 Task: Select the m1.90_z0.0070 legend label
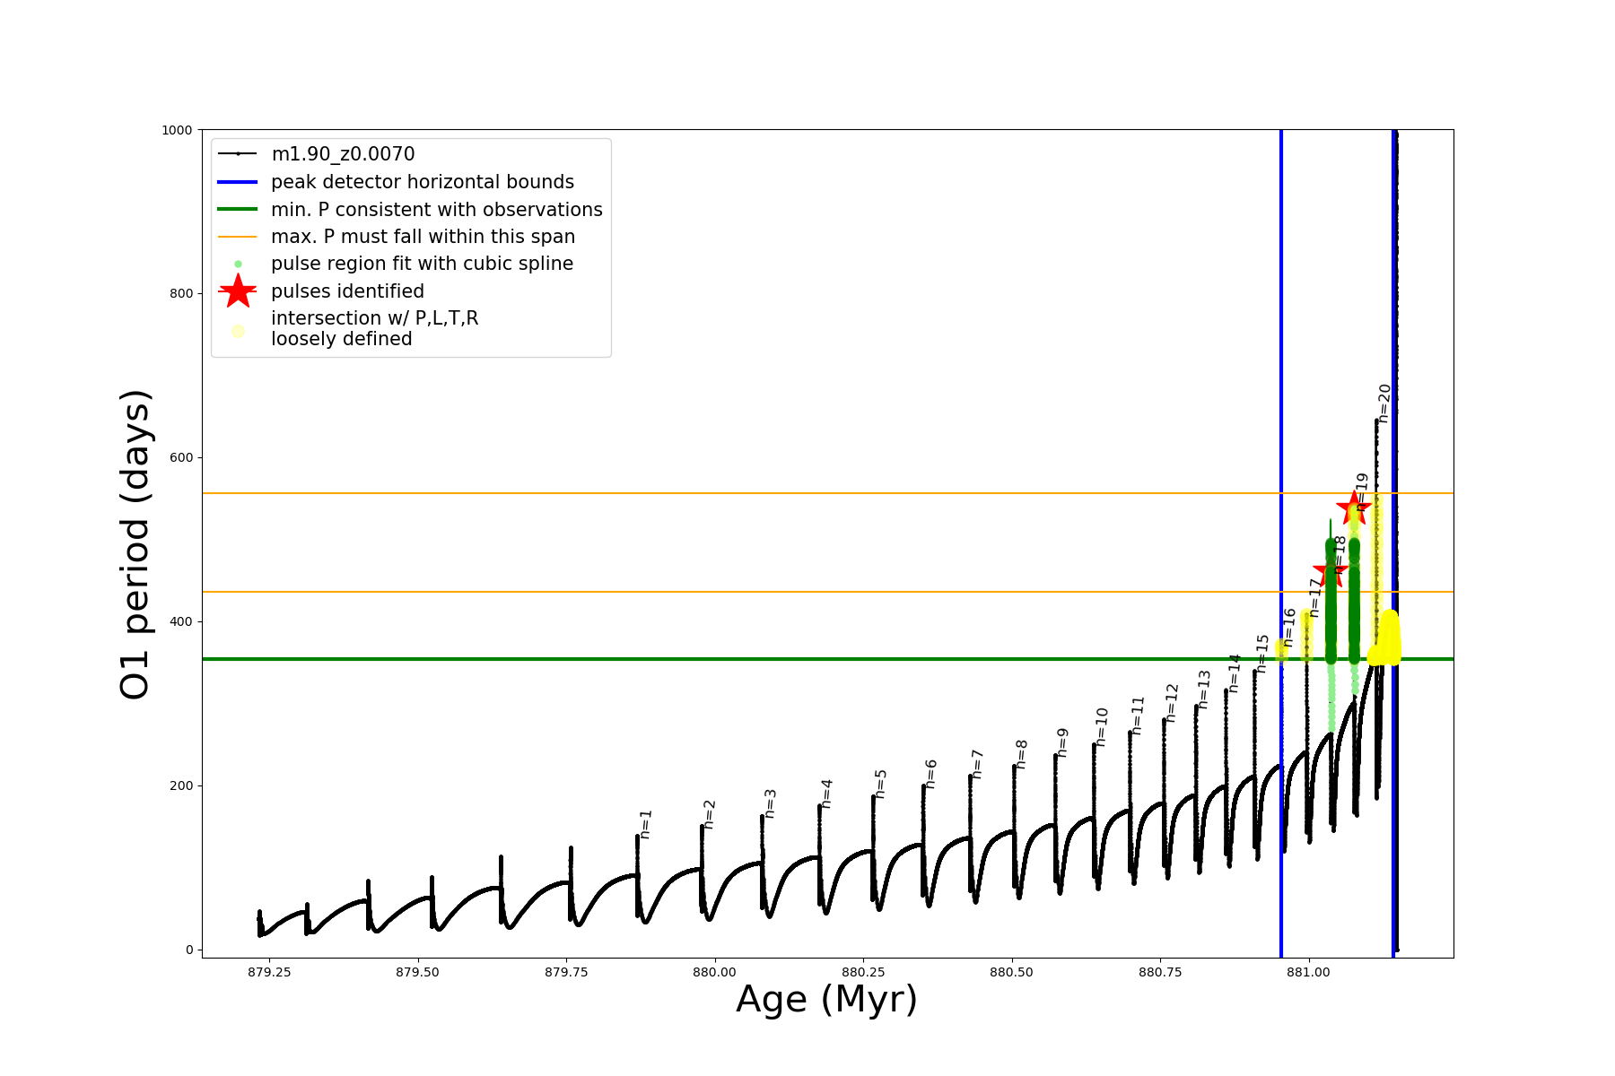343,154
